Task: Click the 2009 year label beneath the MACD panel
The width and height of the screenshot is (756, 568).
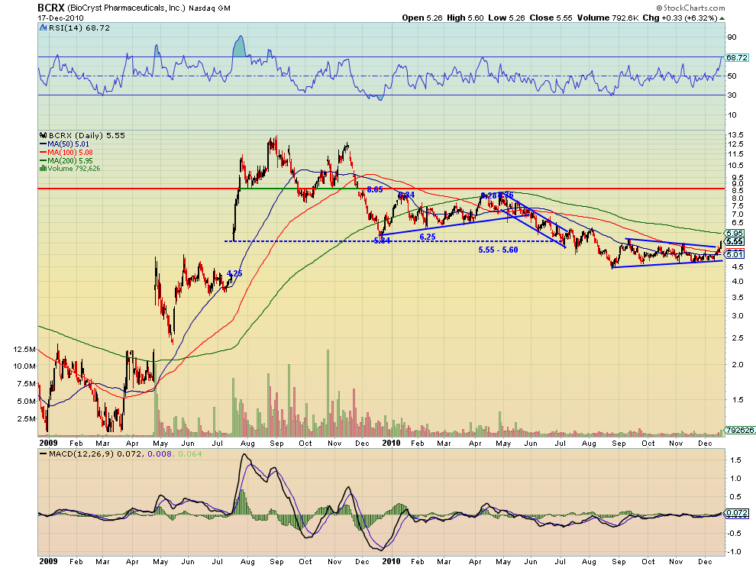Action: (x=48, y=561)
